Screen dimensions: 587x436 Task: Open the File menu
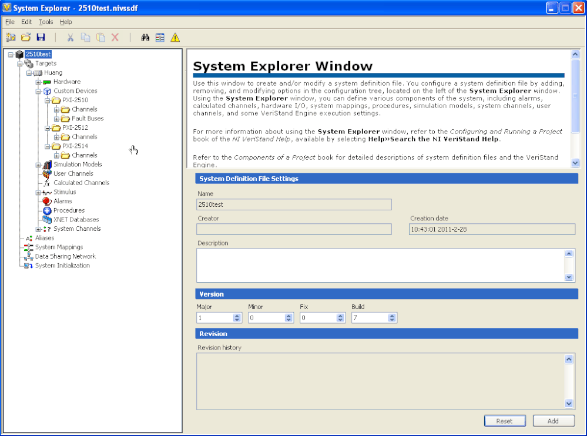pos(10,22)
